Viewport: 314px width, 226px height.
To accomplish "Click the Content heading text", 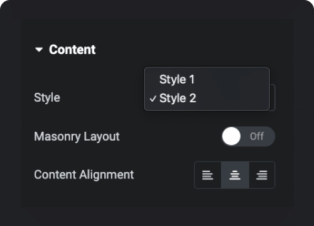I will point(72,50).
